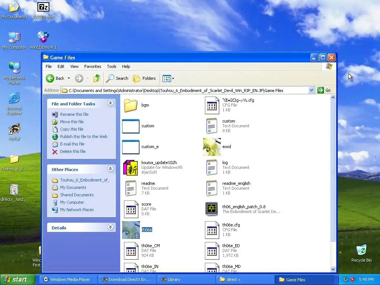
Task: Toggle the Folders pane button
Action: 144,78
